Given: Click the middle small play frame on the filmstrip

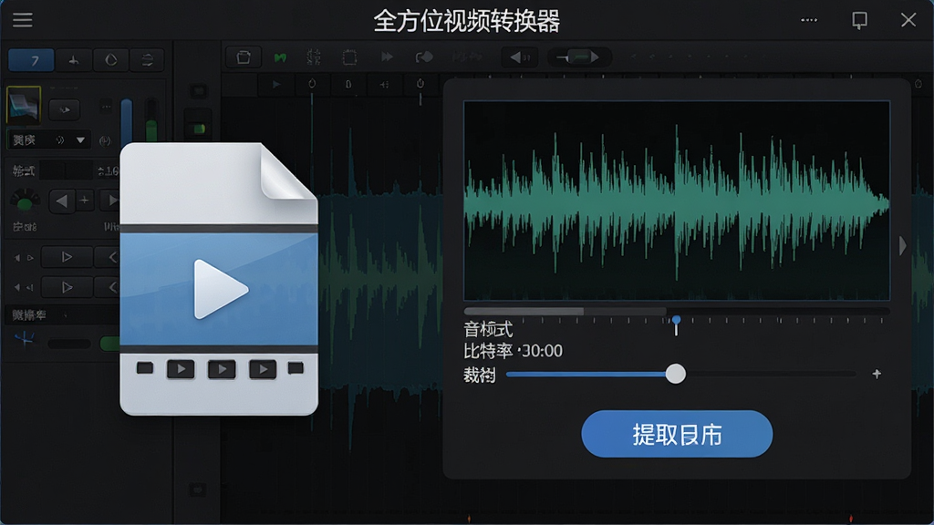Looking at the screenshot, I should 222,369.
